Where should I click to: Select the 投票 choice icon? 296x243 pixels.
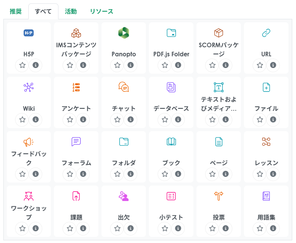point(219,196)
